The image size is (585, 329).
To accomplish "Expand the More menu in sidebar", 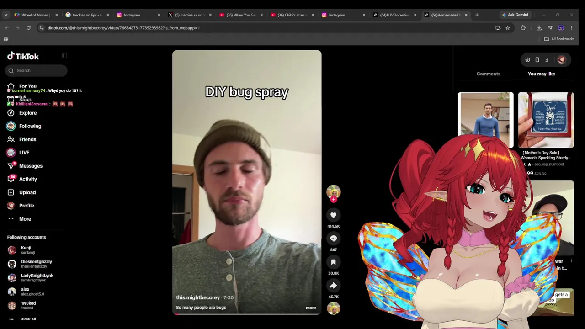I will pyautogui.click(x=25, y=219).
